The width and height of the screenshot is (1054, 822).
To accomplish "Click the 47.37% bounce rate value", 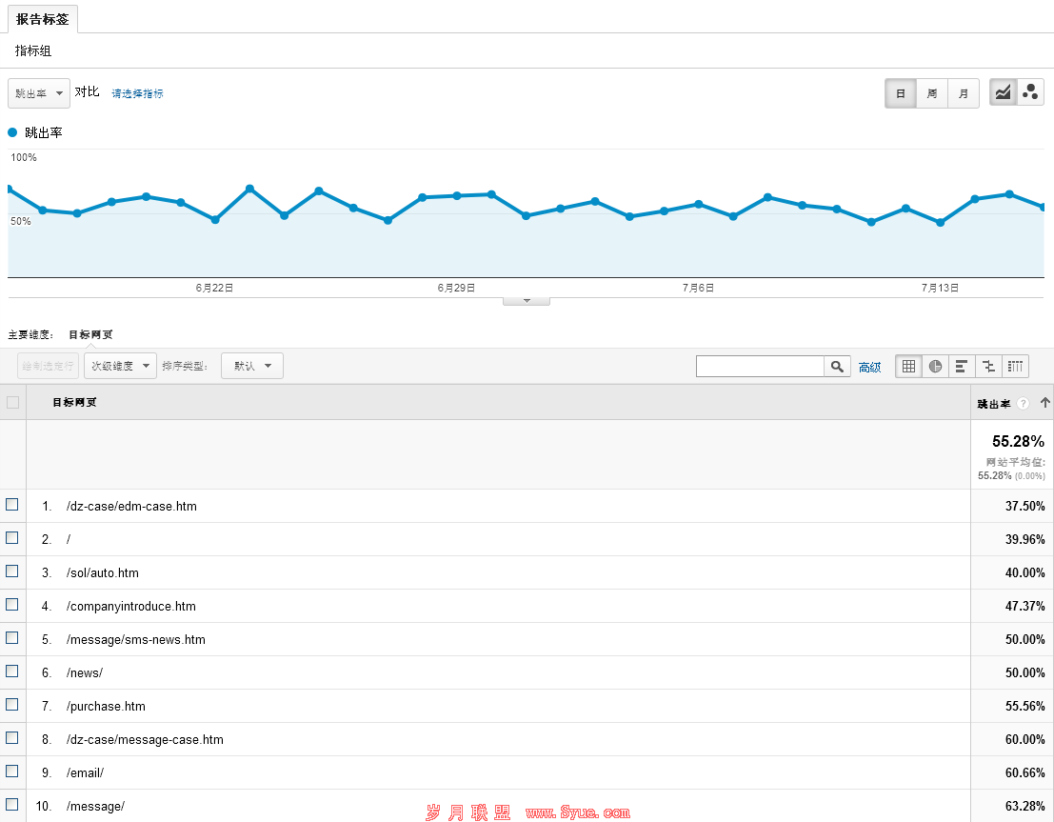I will tap(1025, 606).
